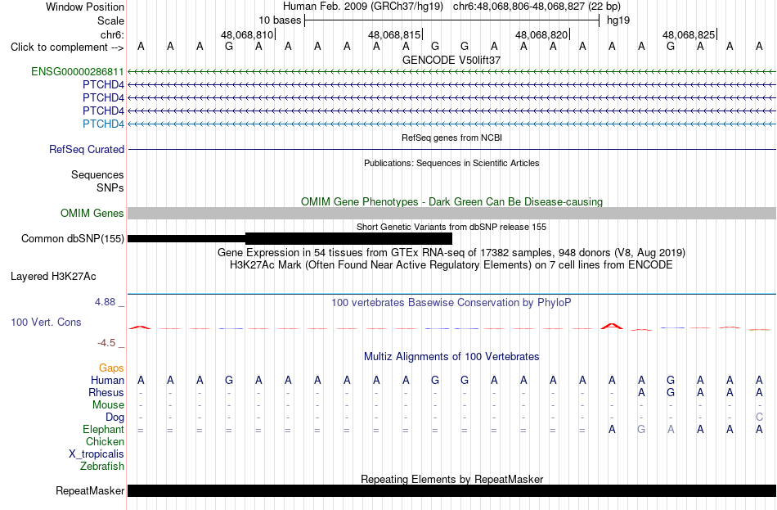Select the Chicken species label
Viewport: 777px width, 510px height.
pyautogui.click(x=105, y=441)
